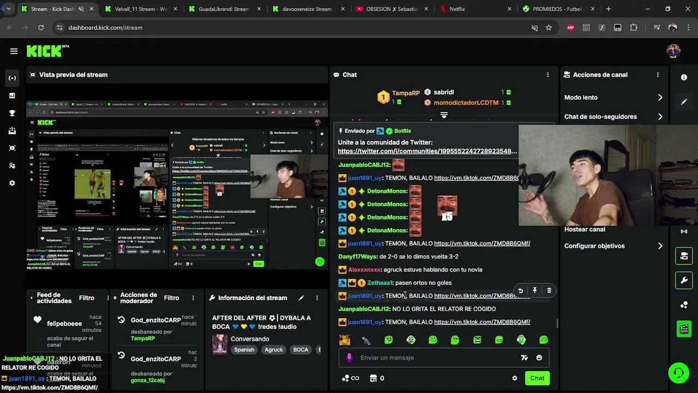This screenshot has width=698, height=393.
Task: Open Información del stream three-dot menu
Action: coord(317,298)
